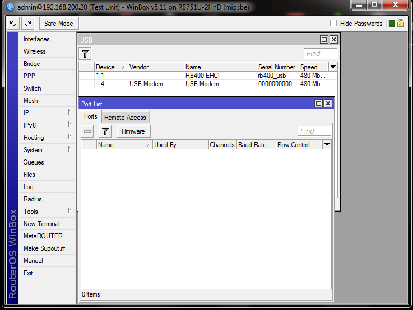Viewport: 413px width, 310px height.
Task: Sort USB list by Serial Number column
Action: coord(277,67)
